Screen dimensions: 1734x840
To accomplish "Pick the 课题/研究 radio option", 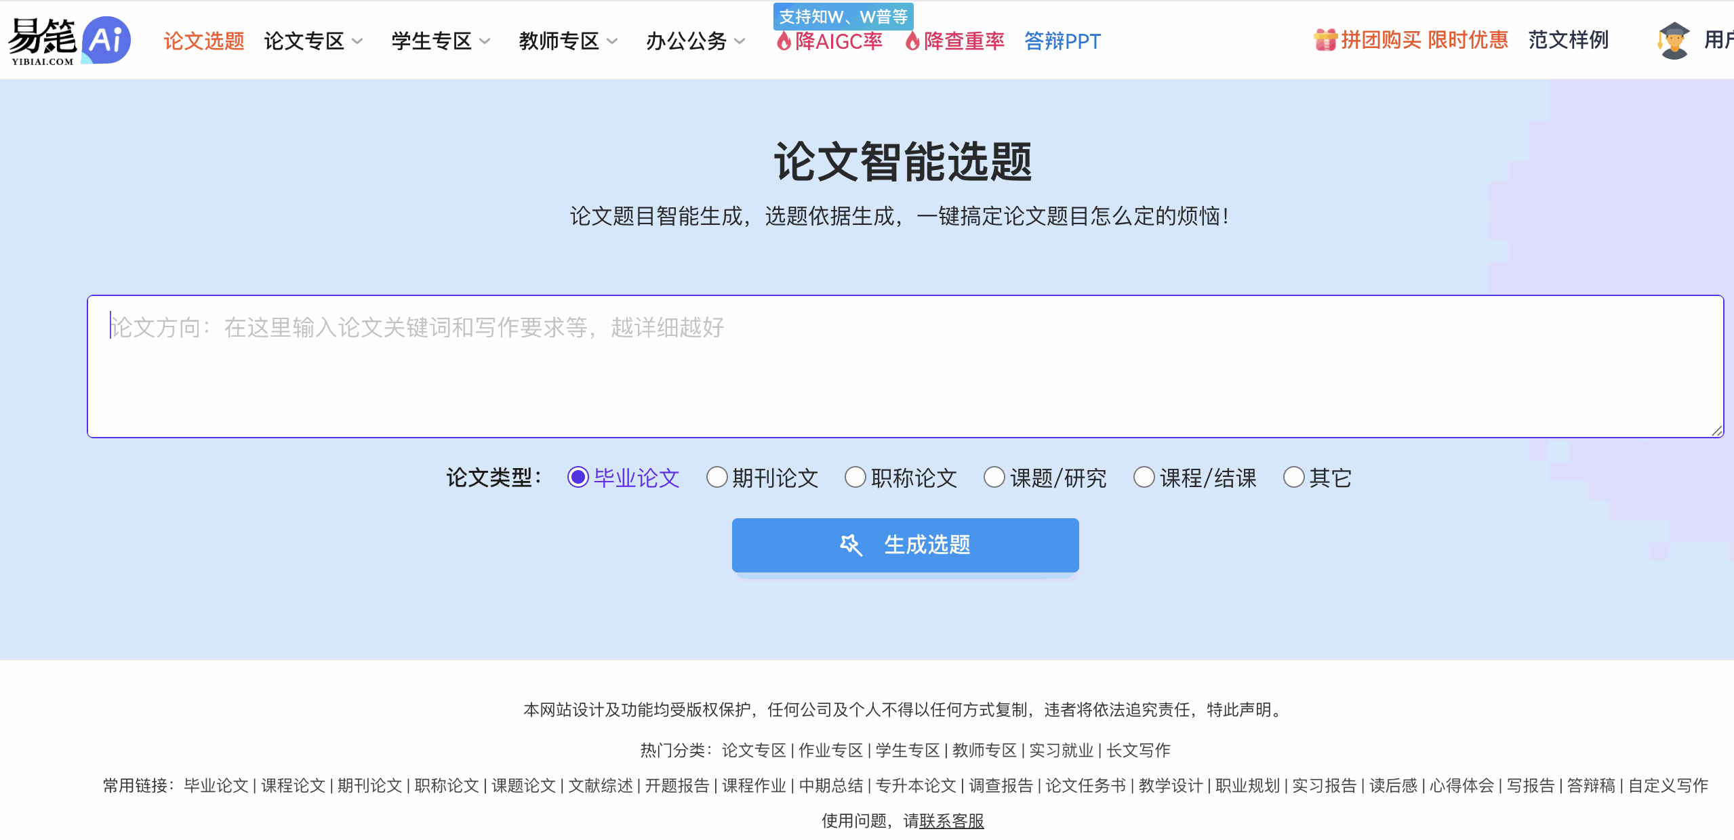I will click(x=994, y=478).
